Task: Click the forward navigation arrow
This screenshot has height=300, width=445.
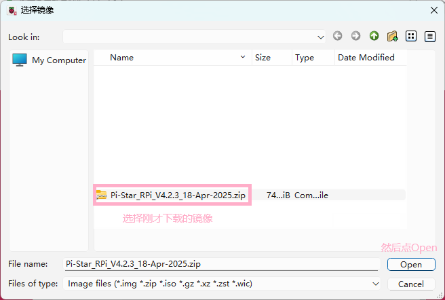Action: click(355, 36)
